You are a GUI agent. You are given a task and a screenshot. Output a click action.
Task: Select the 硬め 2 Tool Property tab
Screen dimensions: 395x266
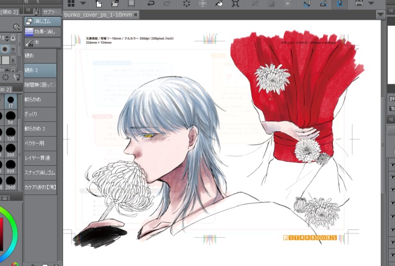[x=9, y=12]
